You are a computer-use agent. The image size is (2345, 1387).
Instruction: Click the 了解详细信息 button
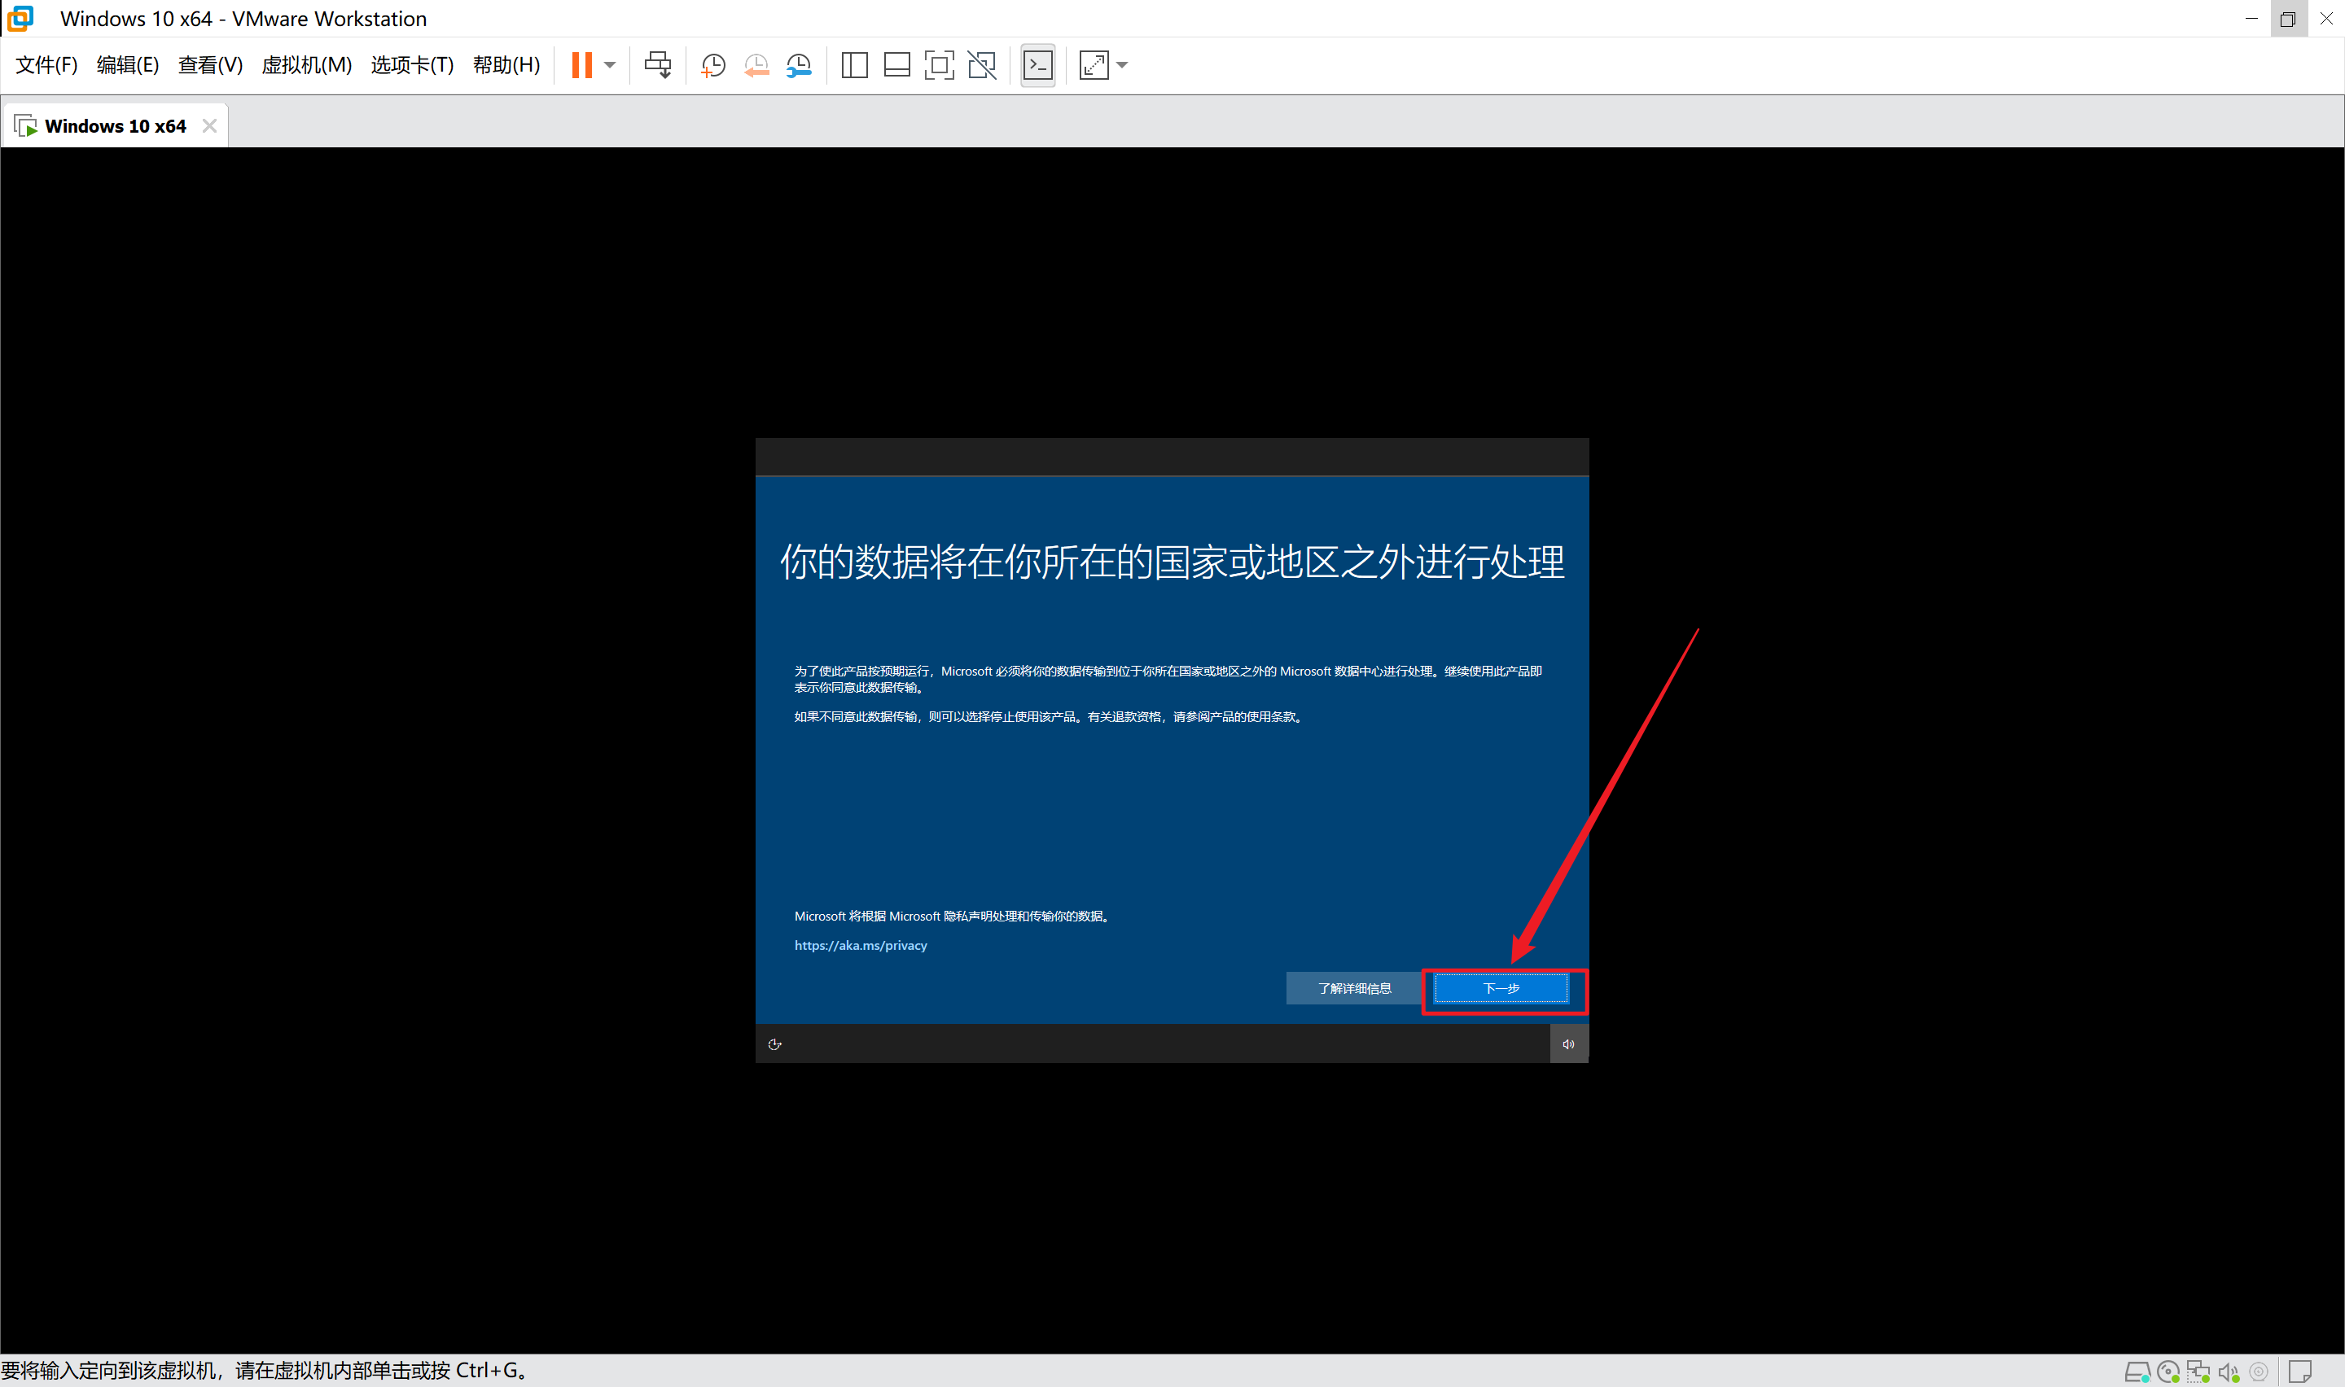pos(1353,988)
